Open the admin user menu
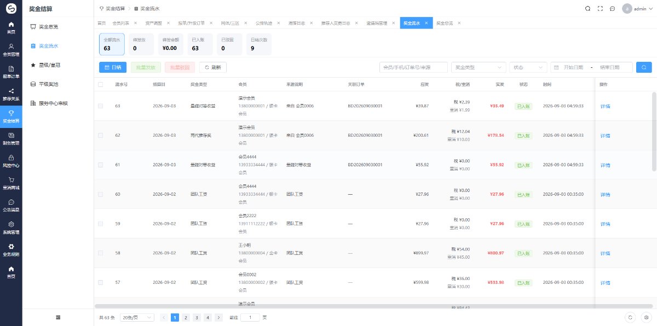The width and height of the screenshot is (657, 326). 638,9
